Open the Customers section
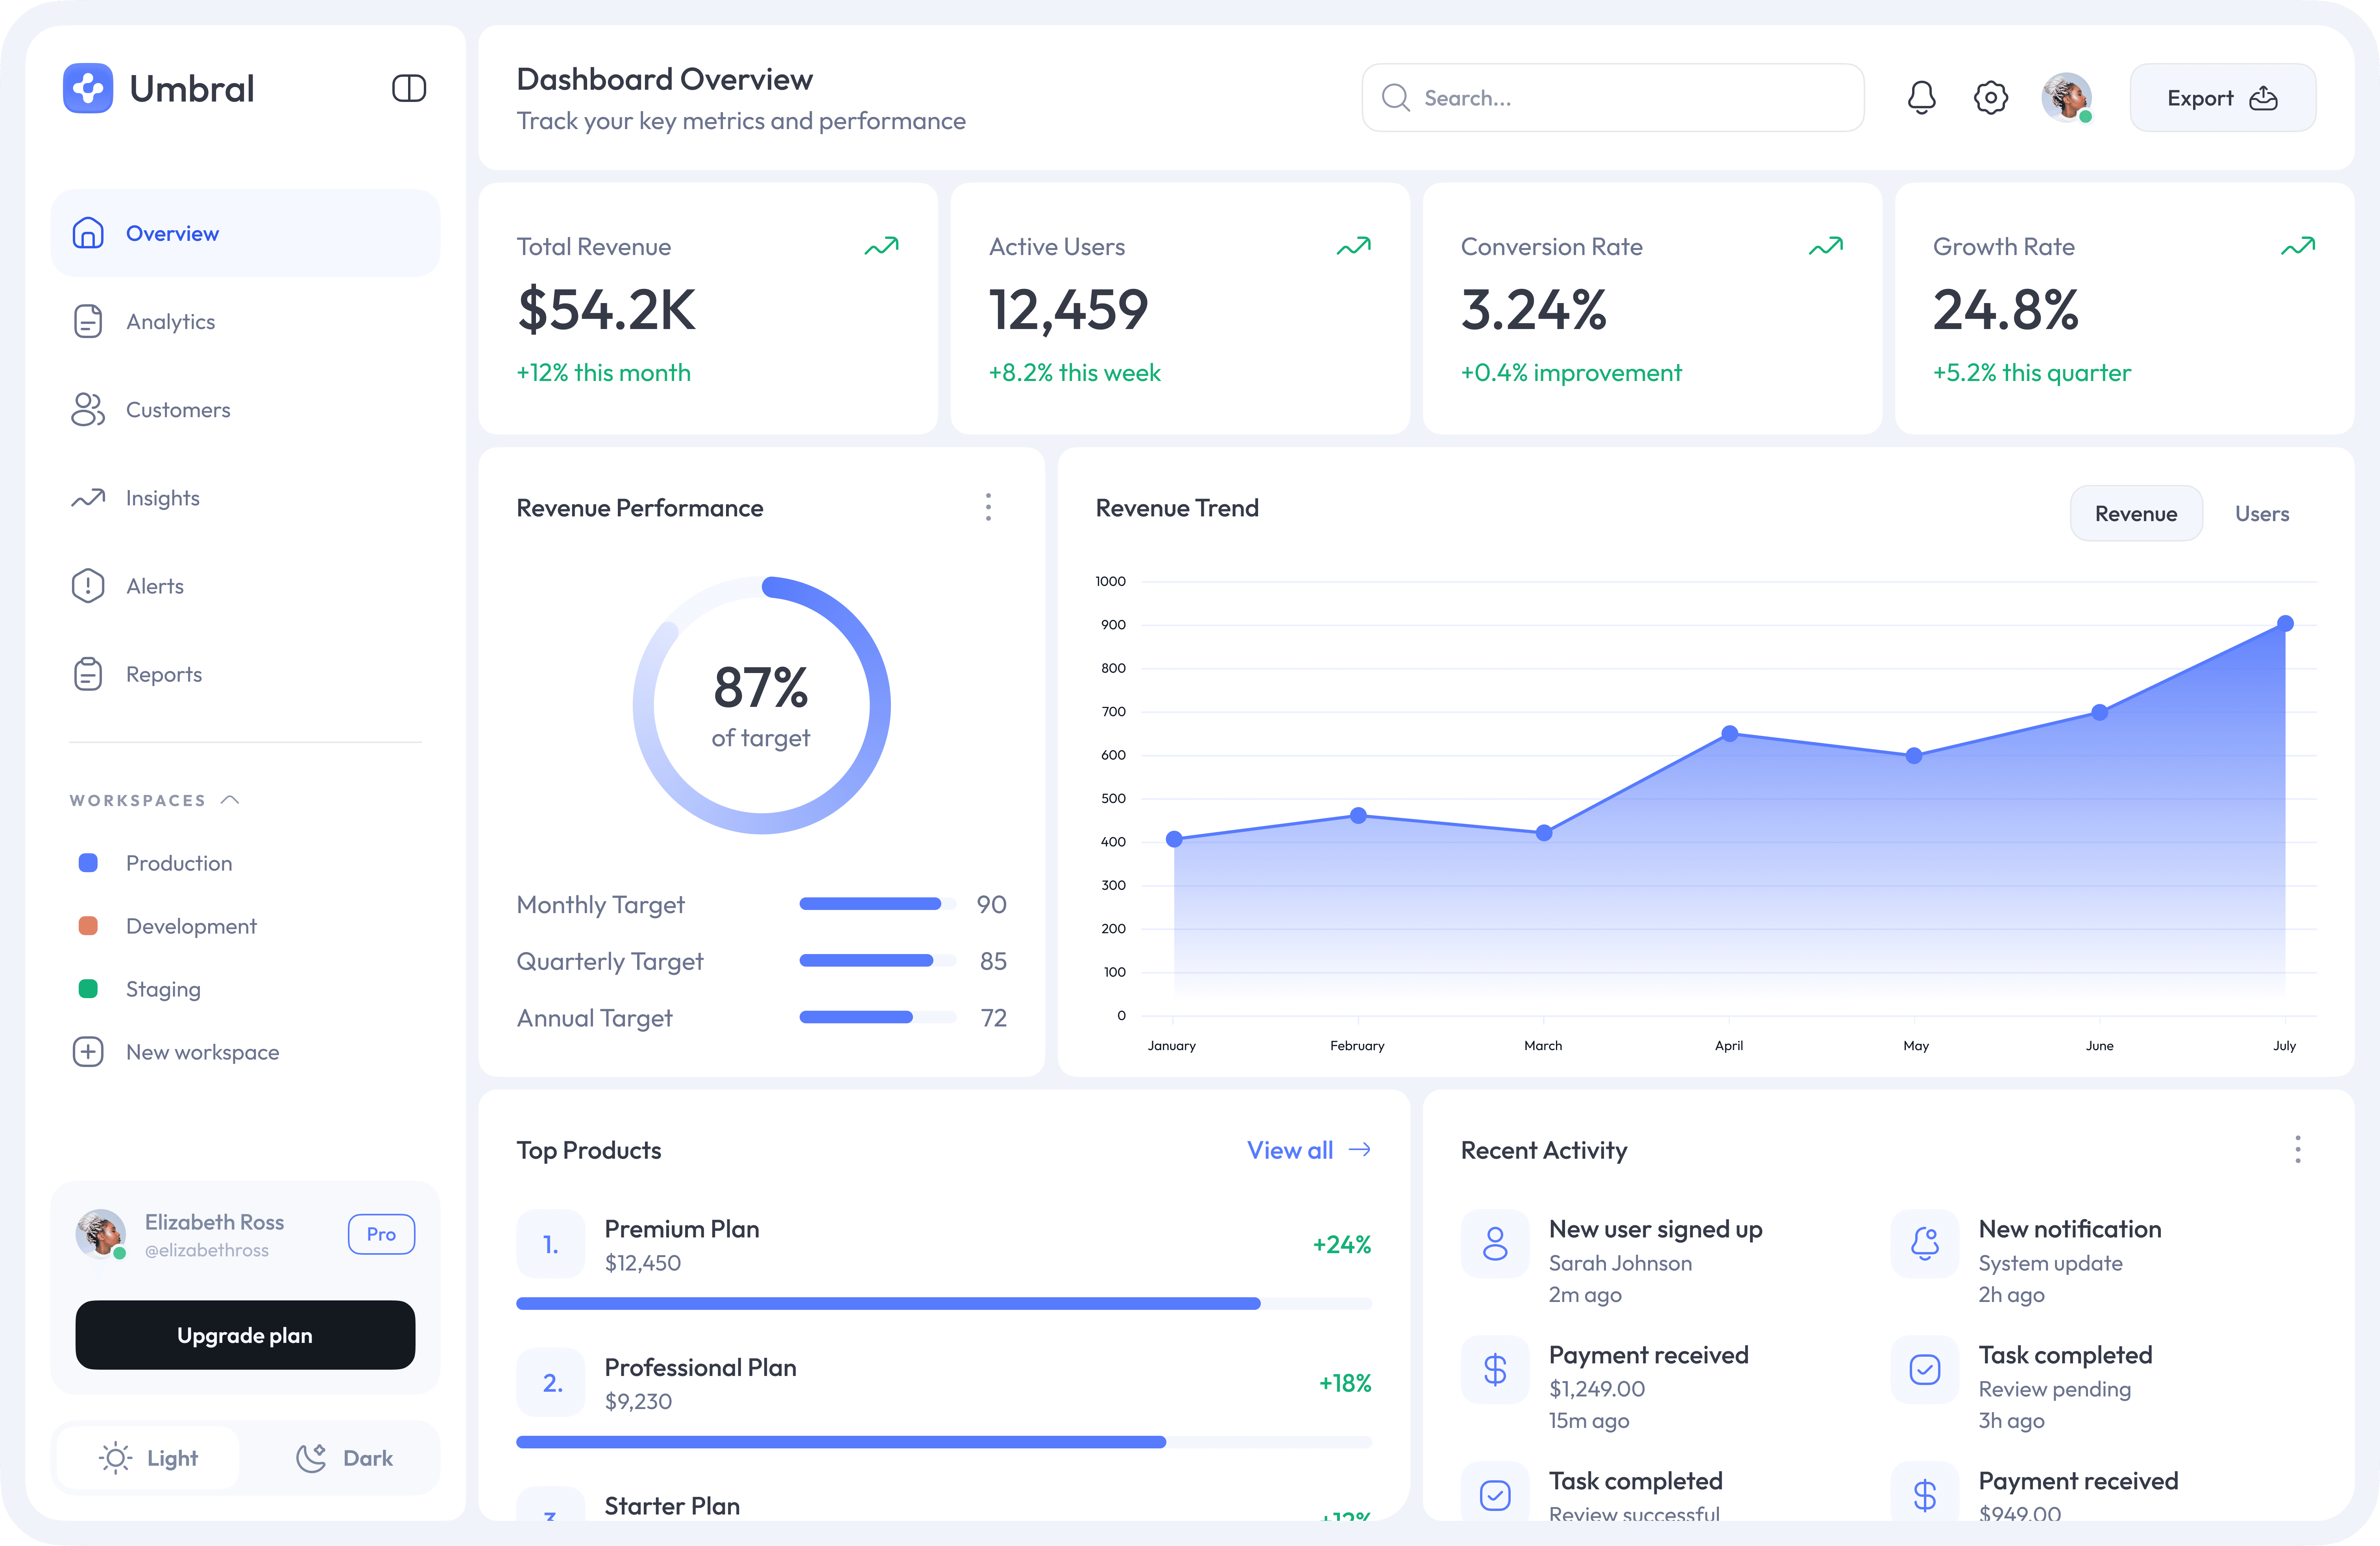Image resolution: width=2380 pixels, height=1546 pixels. (245, 409)
